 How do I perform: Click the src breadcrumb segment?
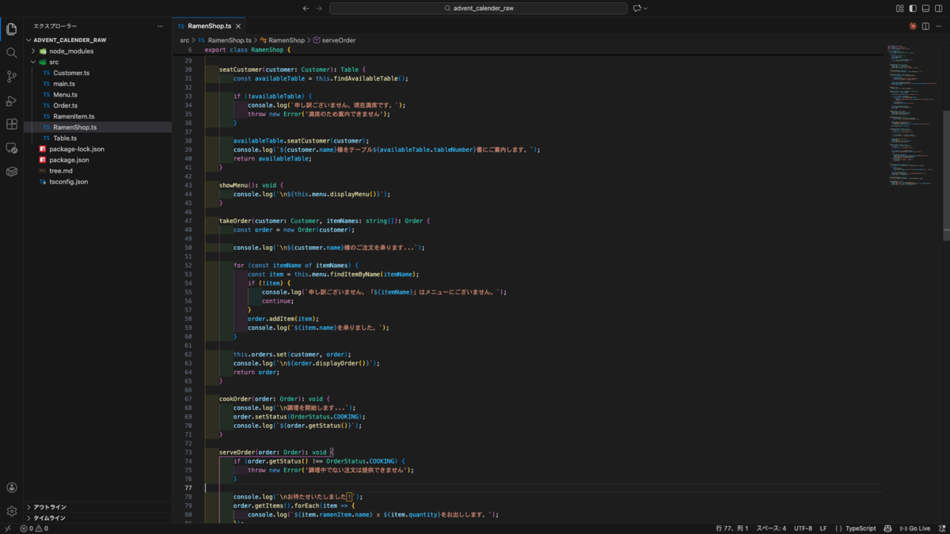coord(184,40)
